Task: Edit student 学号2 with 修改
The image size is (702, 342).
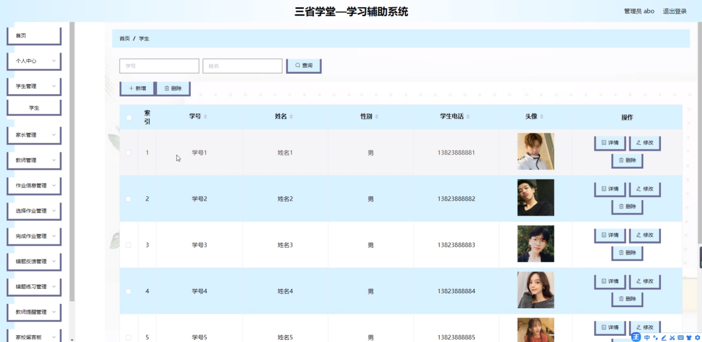Action: pos(644,189)
